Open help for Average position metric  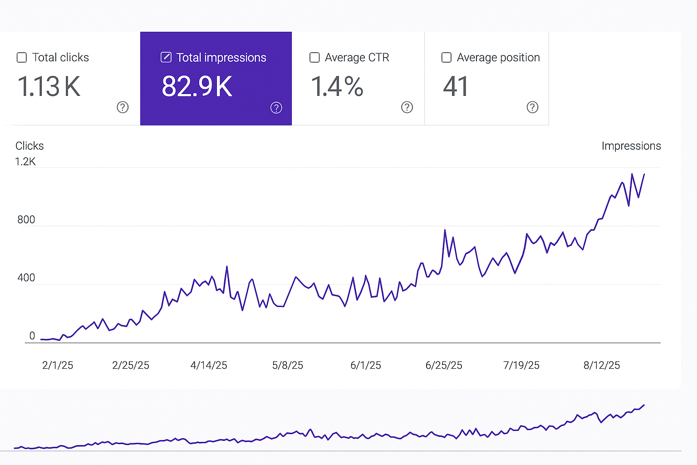coord(532,108)
